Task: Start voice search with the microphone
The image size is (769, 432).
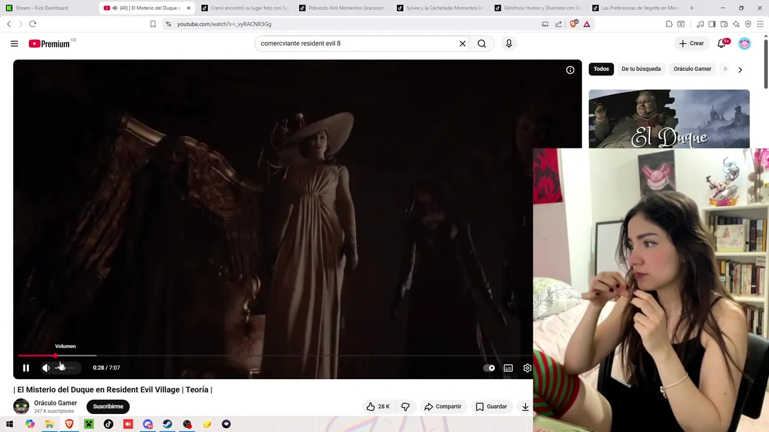Action: click(x=509, y=43)
